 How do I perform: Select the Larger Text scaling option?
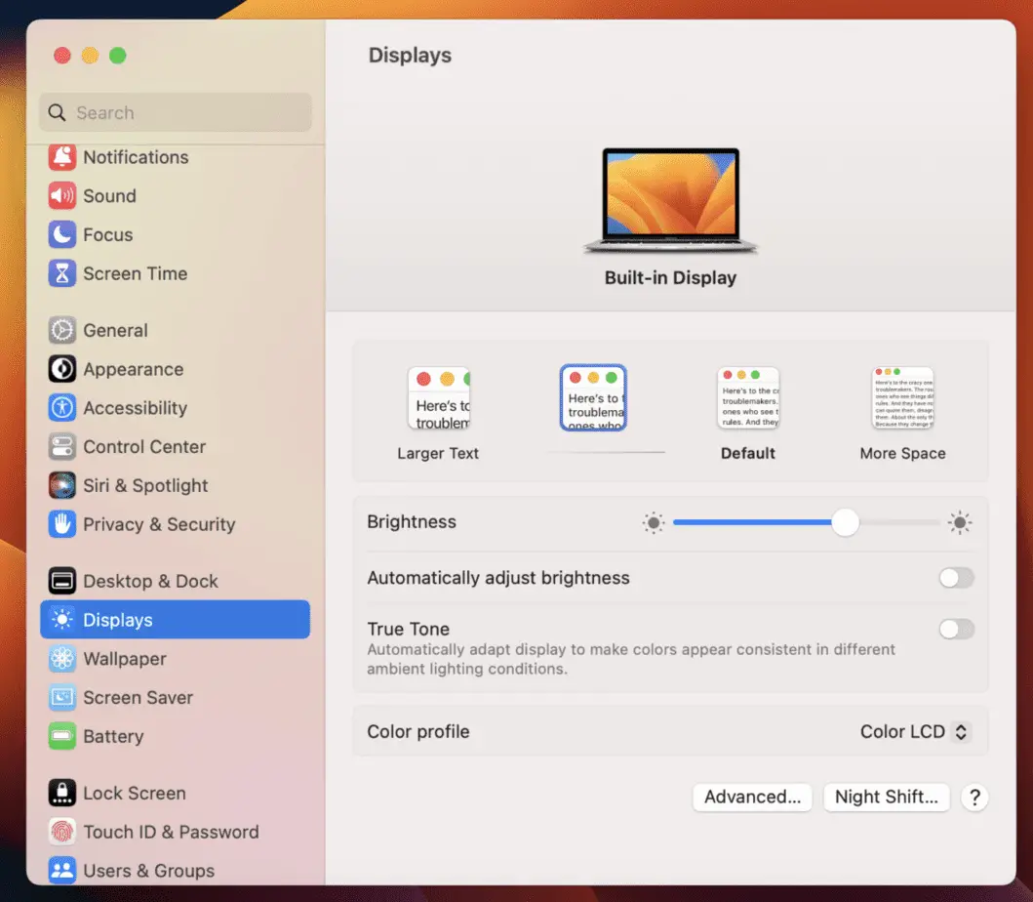click(439, 398)
